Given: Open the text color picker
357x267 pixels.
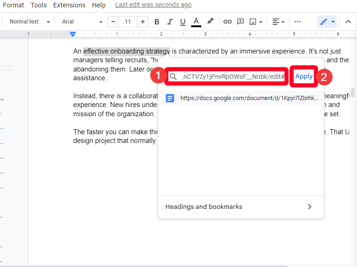Looking at the screenshot, I should [196, 22].
